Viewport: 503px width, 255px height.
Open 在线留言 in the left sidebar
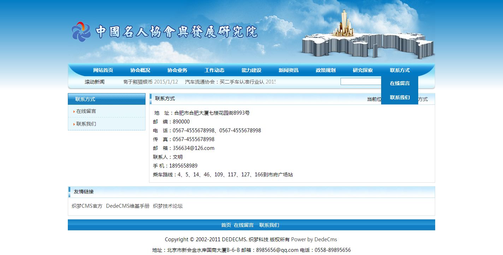click(x=86, y=111)
